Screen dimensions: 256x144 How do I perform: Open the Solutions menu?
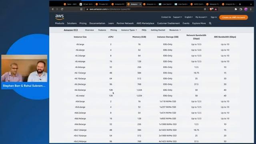72,23
